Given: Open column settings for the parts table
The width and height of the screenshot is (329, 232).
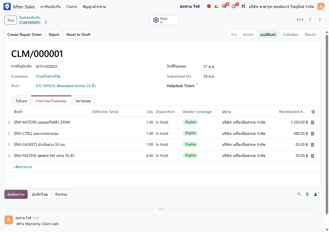Looking at the screenshot, I should click(313, 112).
